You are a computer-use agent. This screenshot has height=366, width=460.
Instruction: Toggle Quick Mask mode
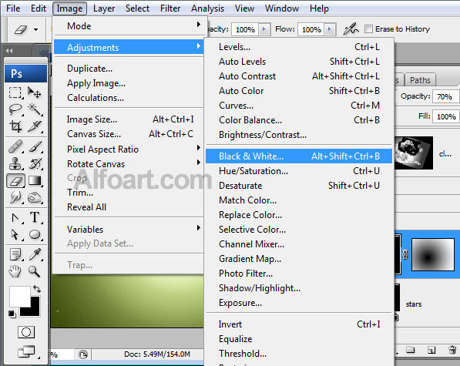click(x=26, y=332)
